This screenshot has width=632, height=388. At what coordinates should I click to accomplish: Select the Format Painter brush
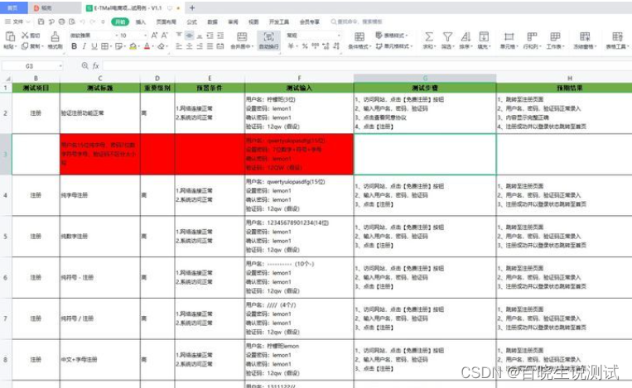click(55, 36)
